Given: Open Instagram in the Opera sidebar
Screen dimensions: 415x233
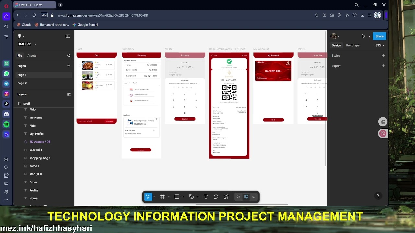Looking at the screenshot, I should pos(6,94).
